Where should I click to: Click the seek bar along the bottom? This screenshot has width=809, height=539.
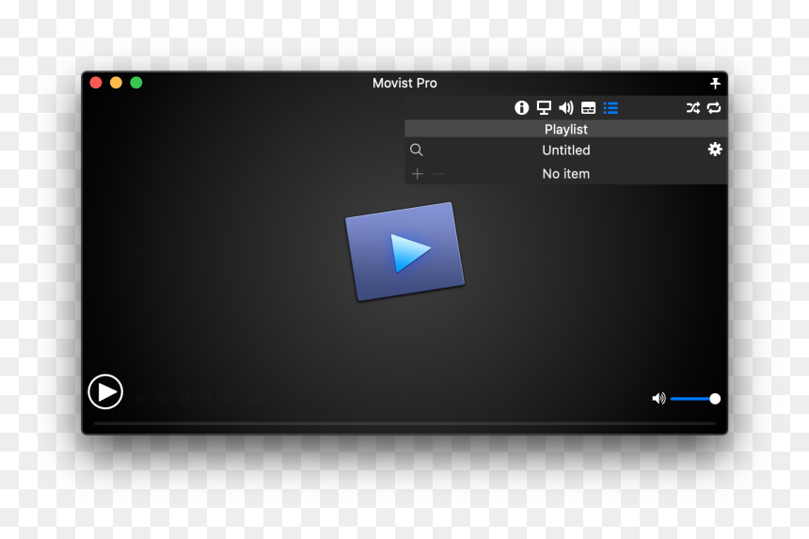click(404, 423)
